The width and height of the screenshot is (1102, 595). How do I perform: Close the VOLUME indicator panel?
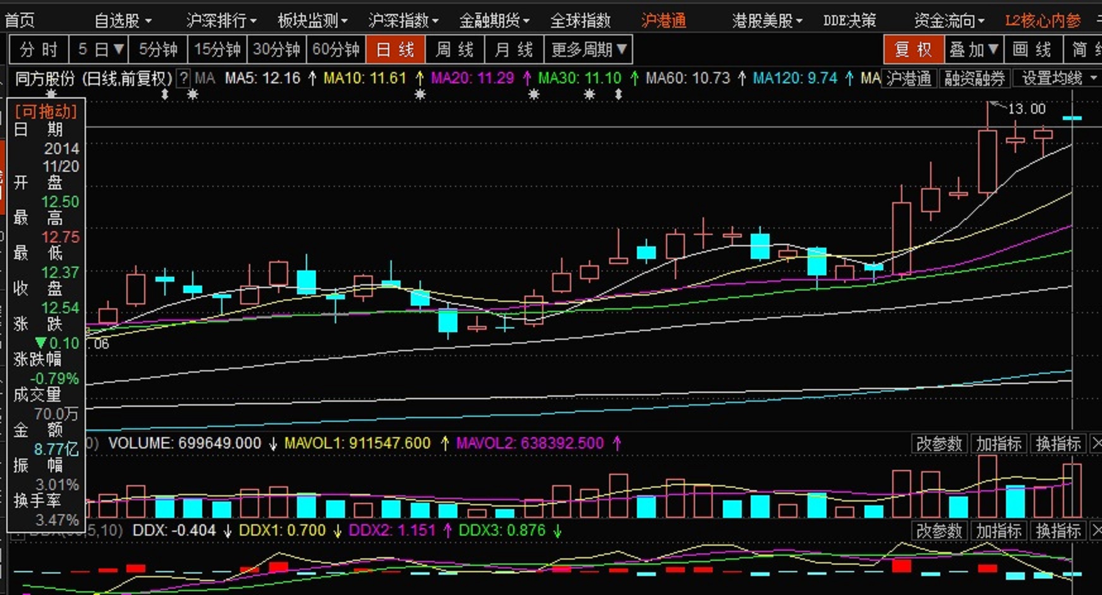click(x=1096, y=443)
